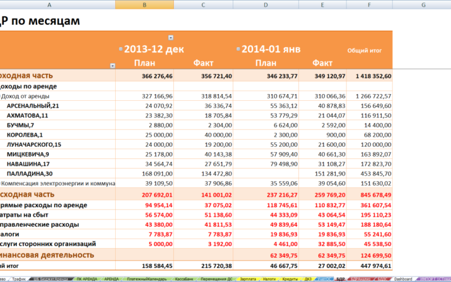
Task: Select column B header
Action: (x=144, y=4)
